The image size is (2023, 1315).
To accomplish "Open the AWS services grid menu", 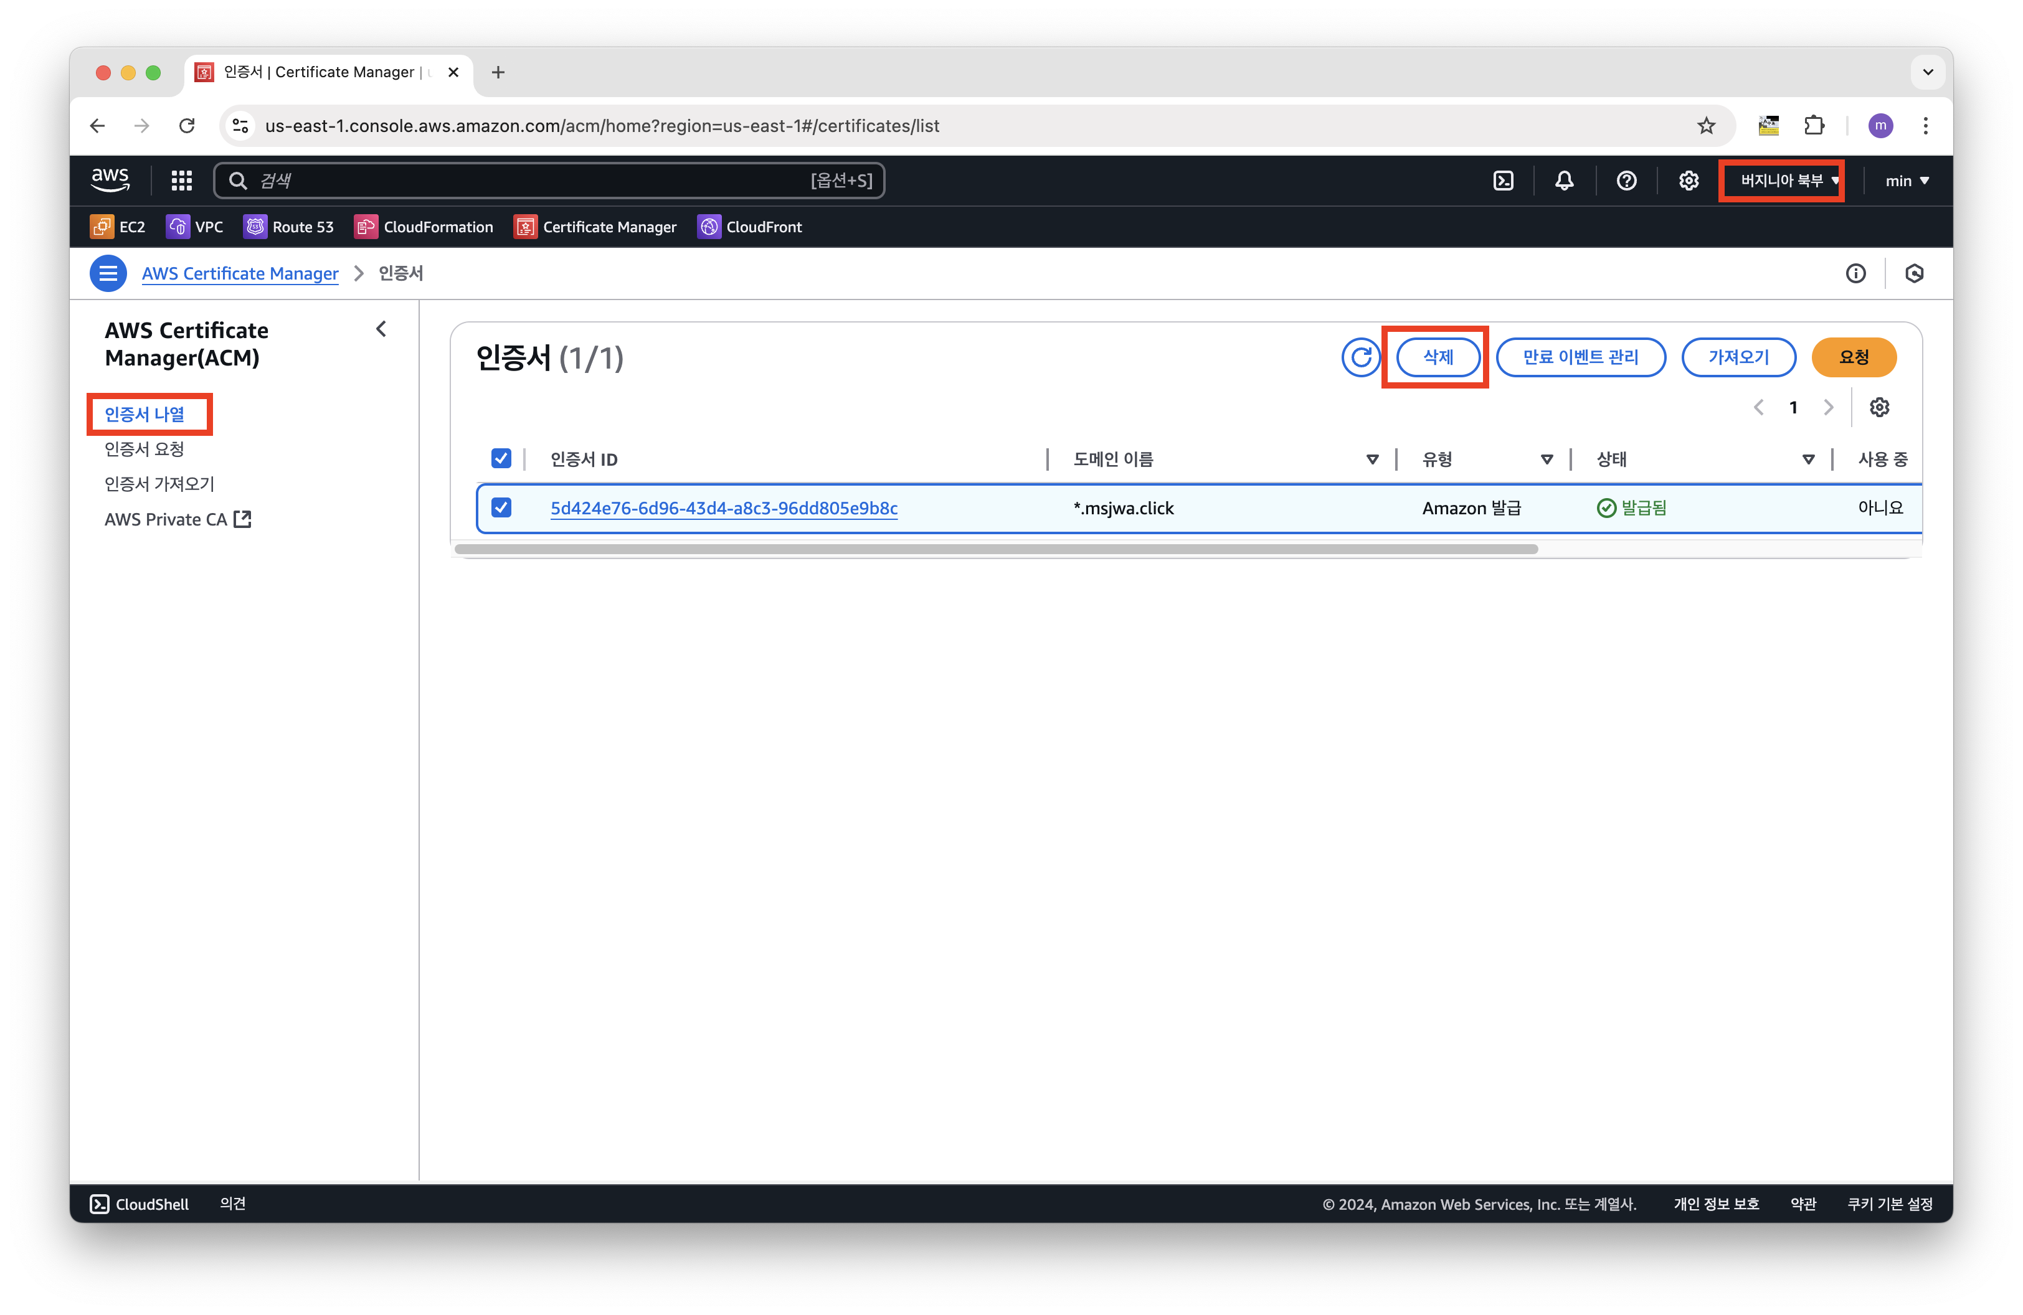I will pos(181,180).
